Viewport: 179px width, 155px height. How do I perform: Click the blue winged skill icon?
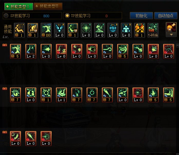tap(60, 30)
